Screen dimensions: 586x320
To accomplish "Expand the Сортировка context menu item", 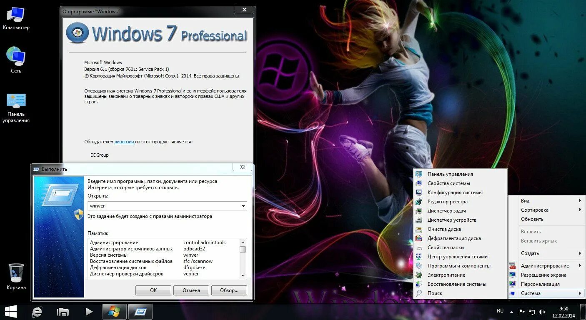I will pos(546,210).
